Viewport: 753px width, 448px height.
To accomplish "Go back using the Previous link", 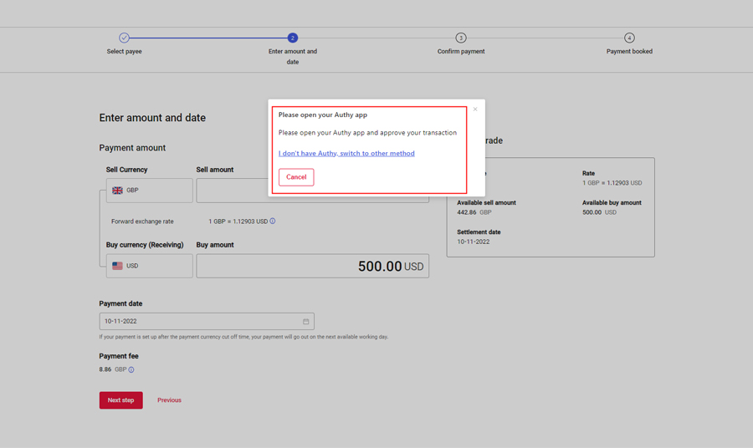I will [x=169, y=400].
